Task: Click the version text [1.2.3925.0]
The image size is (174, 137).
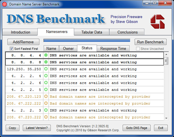Action: pos(100,126)
